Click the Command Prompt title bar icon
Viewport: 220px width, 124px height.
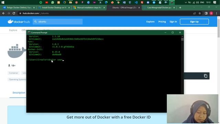click(x=29, y=32)
